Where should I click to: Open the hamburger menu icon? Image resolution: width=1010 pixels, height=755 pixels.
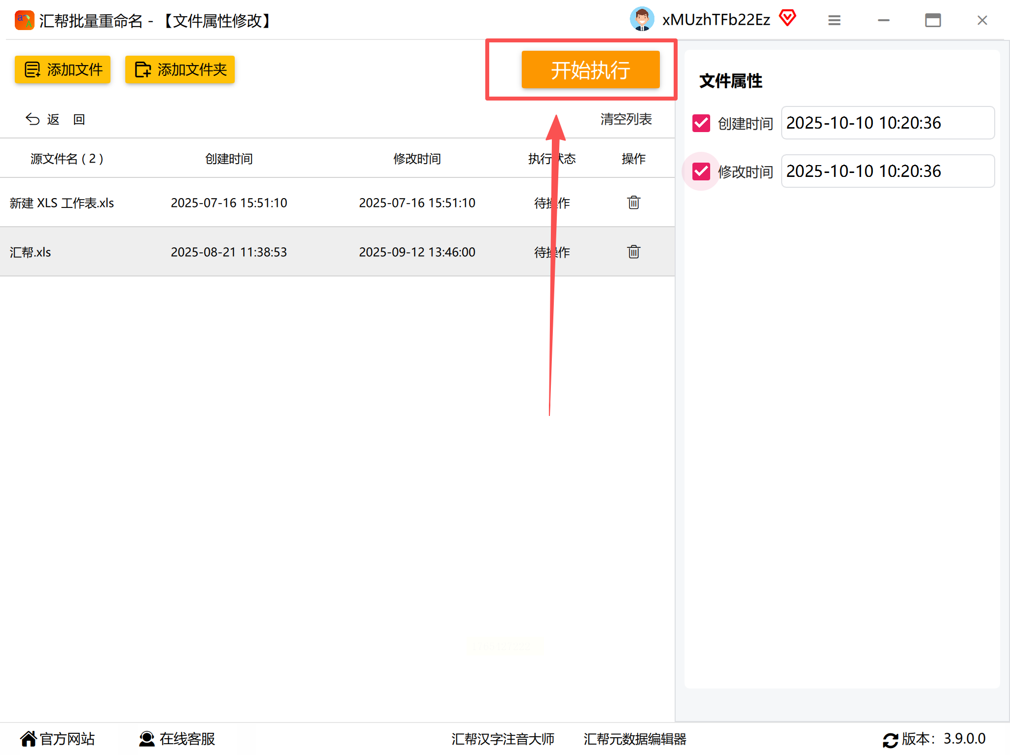(x=834, y=20)
